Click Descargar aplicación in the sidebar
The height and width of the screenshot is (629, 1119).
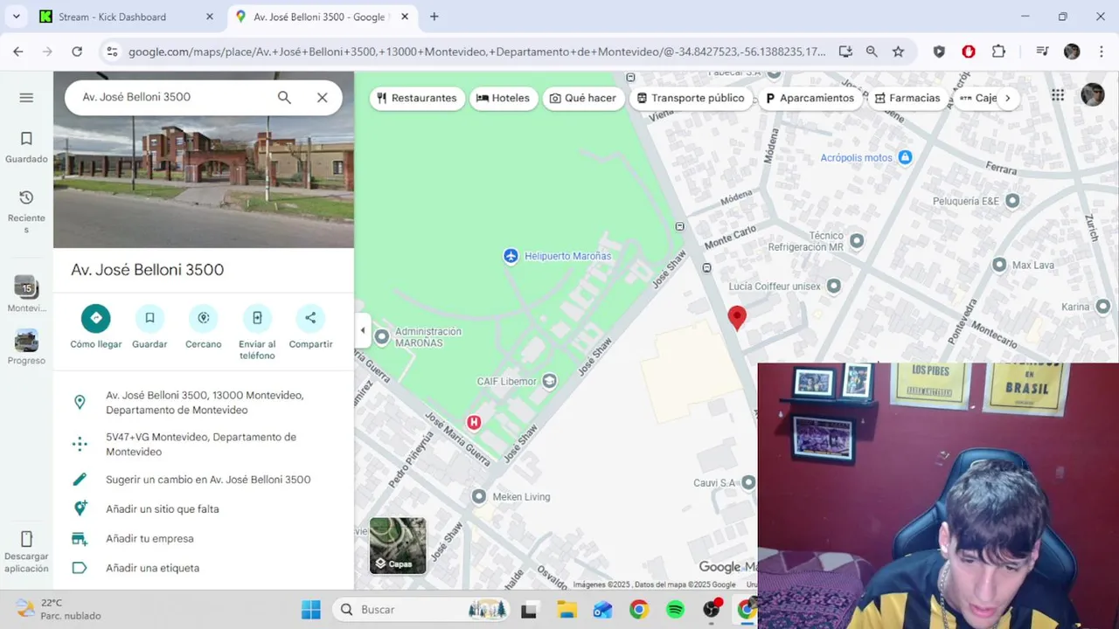(x=26, y=552)
